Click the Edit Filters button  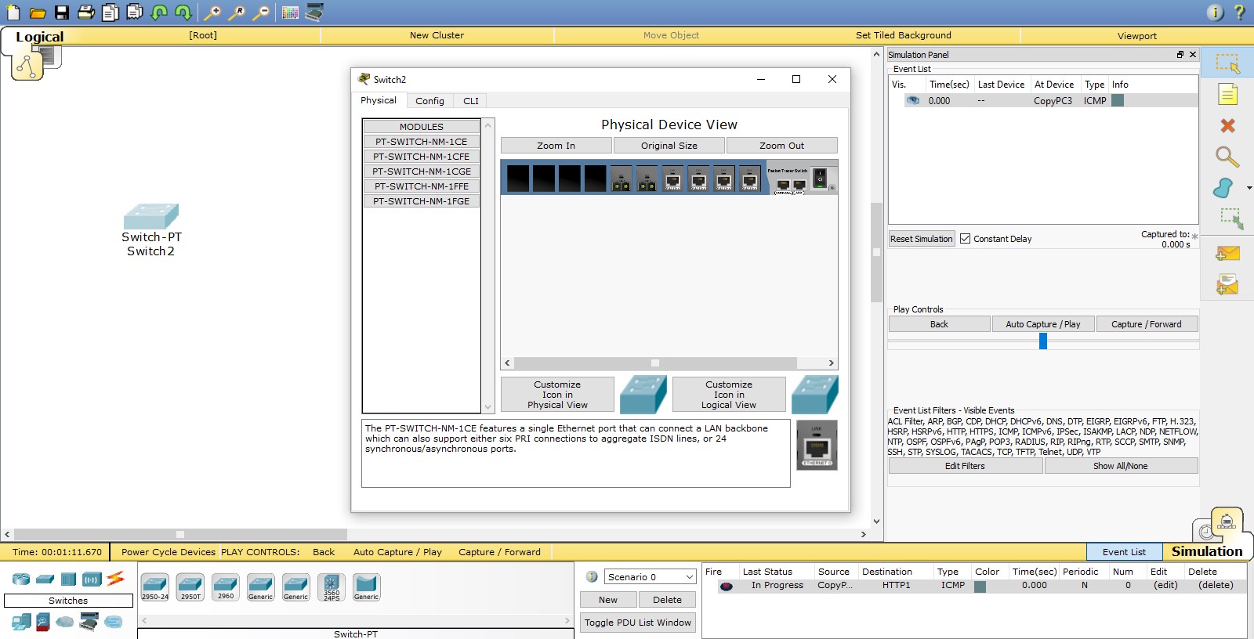pos(964,466)
